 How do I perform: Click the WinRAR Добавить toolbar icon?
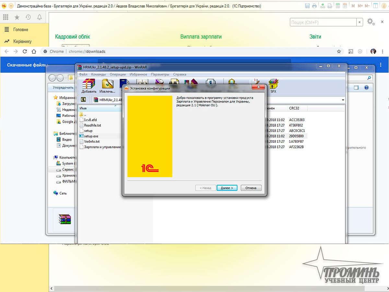click(x=89, y=86)
